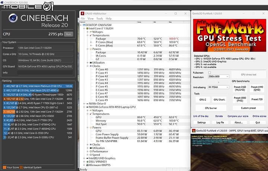268x171 pixels.
Task: Click the CPU Utilization icon
Action: pos(90,62)
